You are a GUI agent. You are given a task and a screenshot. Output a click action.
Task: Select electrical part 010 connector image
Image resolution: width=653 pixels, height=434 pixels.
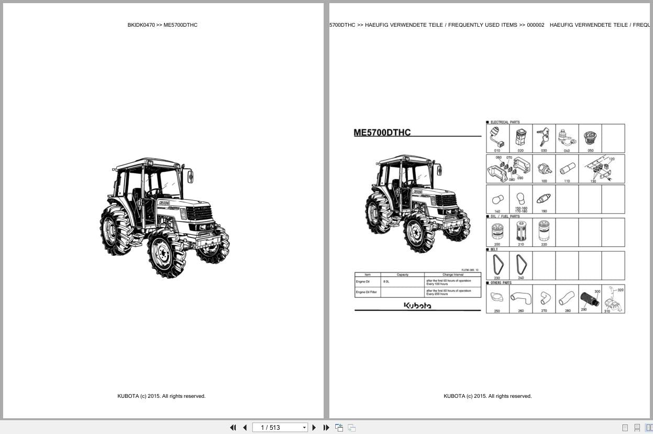coord(497,138)
